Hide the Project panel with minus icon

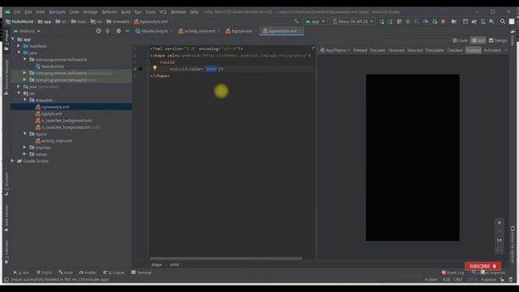tap(127, 31)
